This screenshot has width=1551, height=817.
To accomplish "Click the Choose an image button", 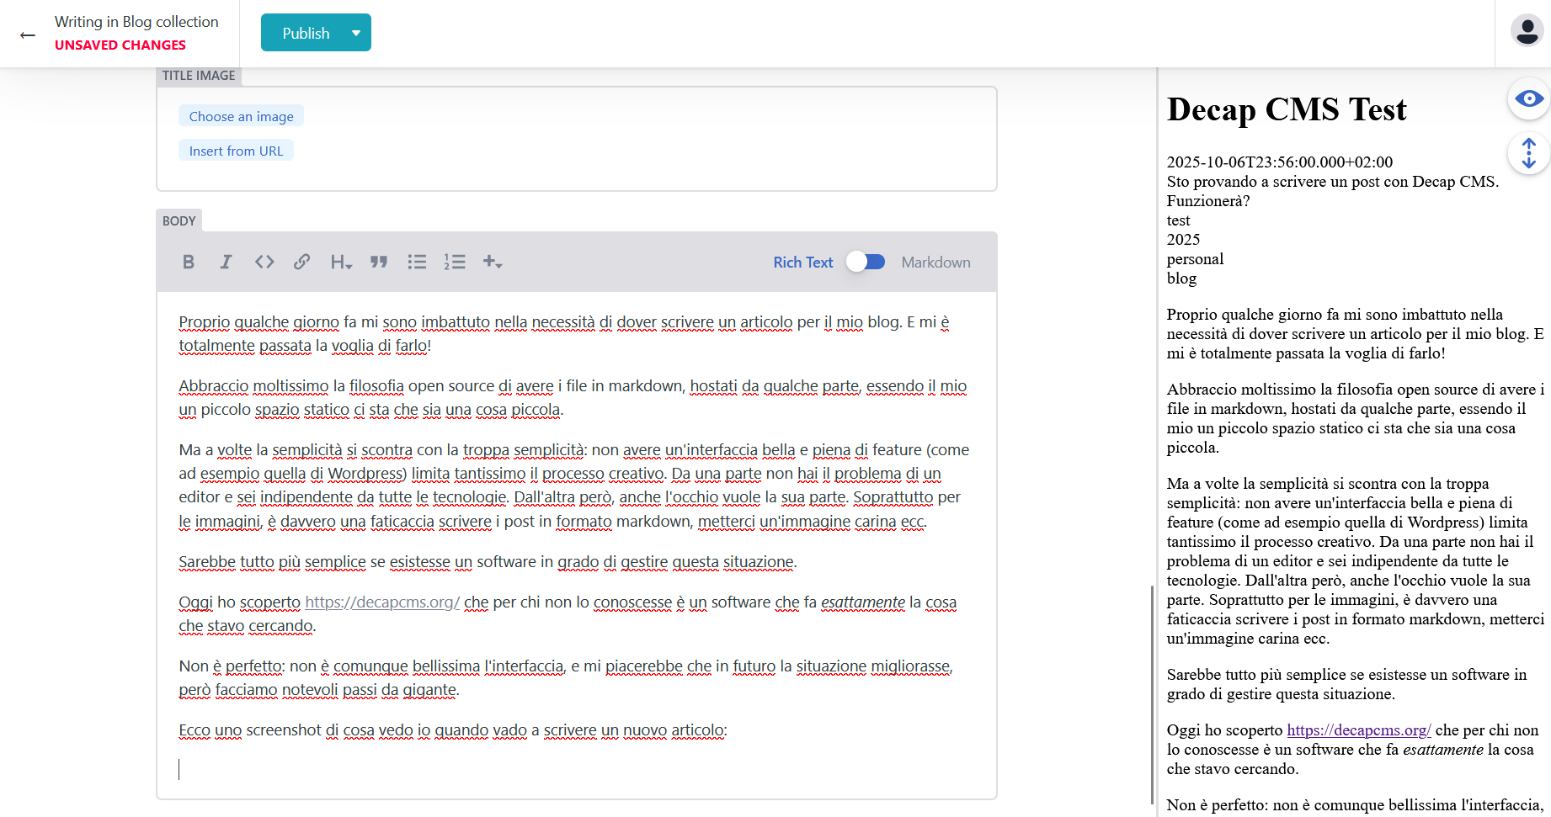I will click(x=241, y=116).
